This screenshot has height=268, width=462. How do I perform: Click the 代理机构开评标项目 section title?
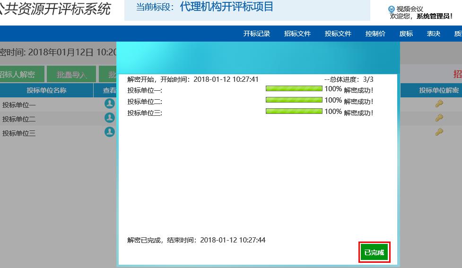[x=227, y=7]
